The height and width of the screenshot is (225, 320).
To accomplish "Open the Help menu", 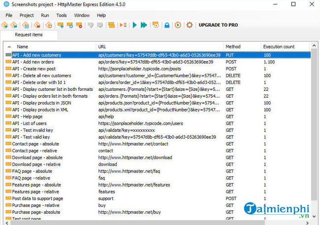I will coord(101,15).
